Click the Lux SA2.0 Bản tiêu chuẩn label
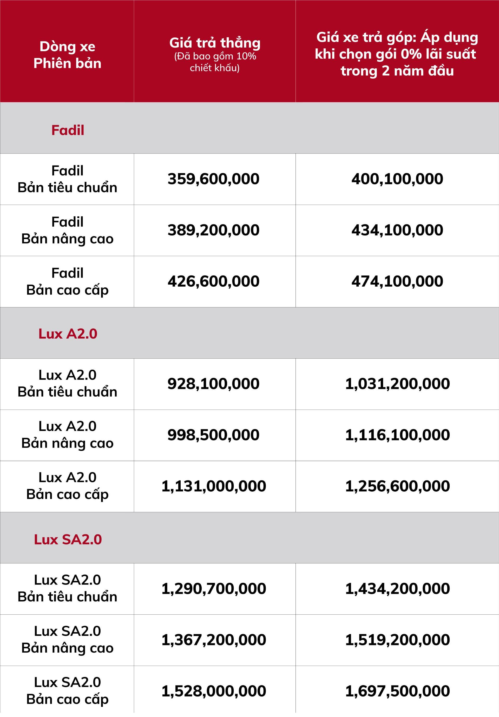The height and width of the screenshot is (717, 499). coord(68,588)
